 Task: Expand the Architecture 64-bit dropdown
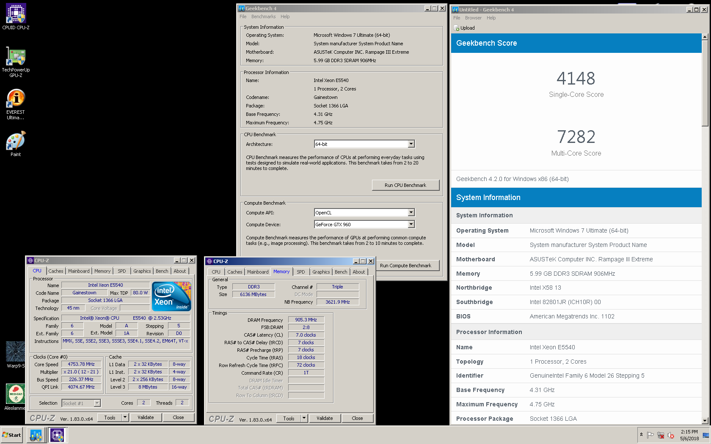[411, 144]
